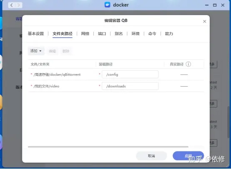Switch to the 环境 tab
The height and width of the screenshot is (169, 231).
pos(136,34)
